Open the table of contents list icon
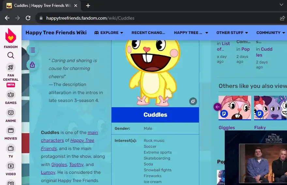The width and height of the screenshot is (287, 185). point(32,50)
